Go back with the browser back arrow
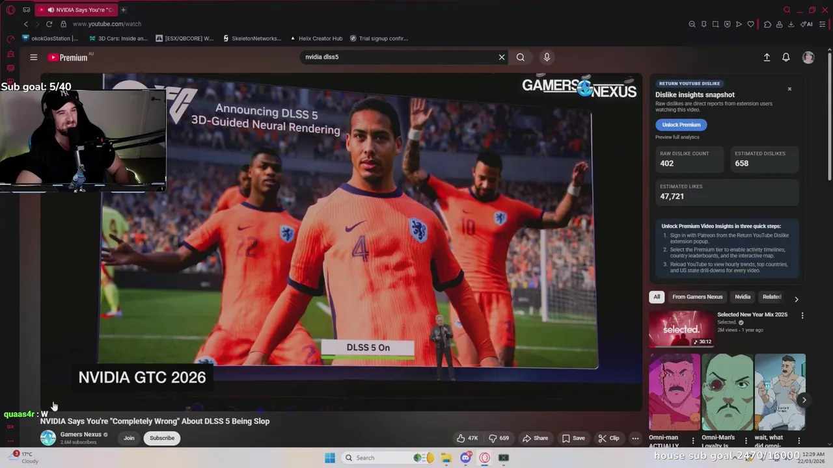Screen dimensions: 833x468 [26, 24]
